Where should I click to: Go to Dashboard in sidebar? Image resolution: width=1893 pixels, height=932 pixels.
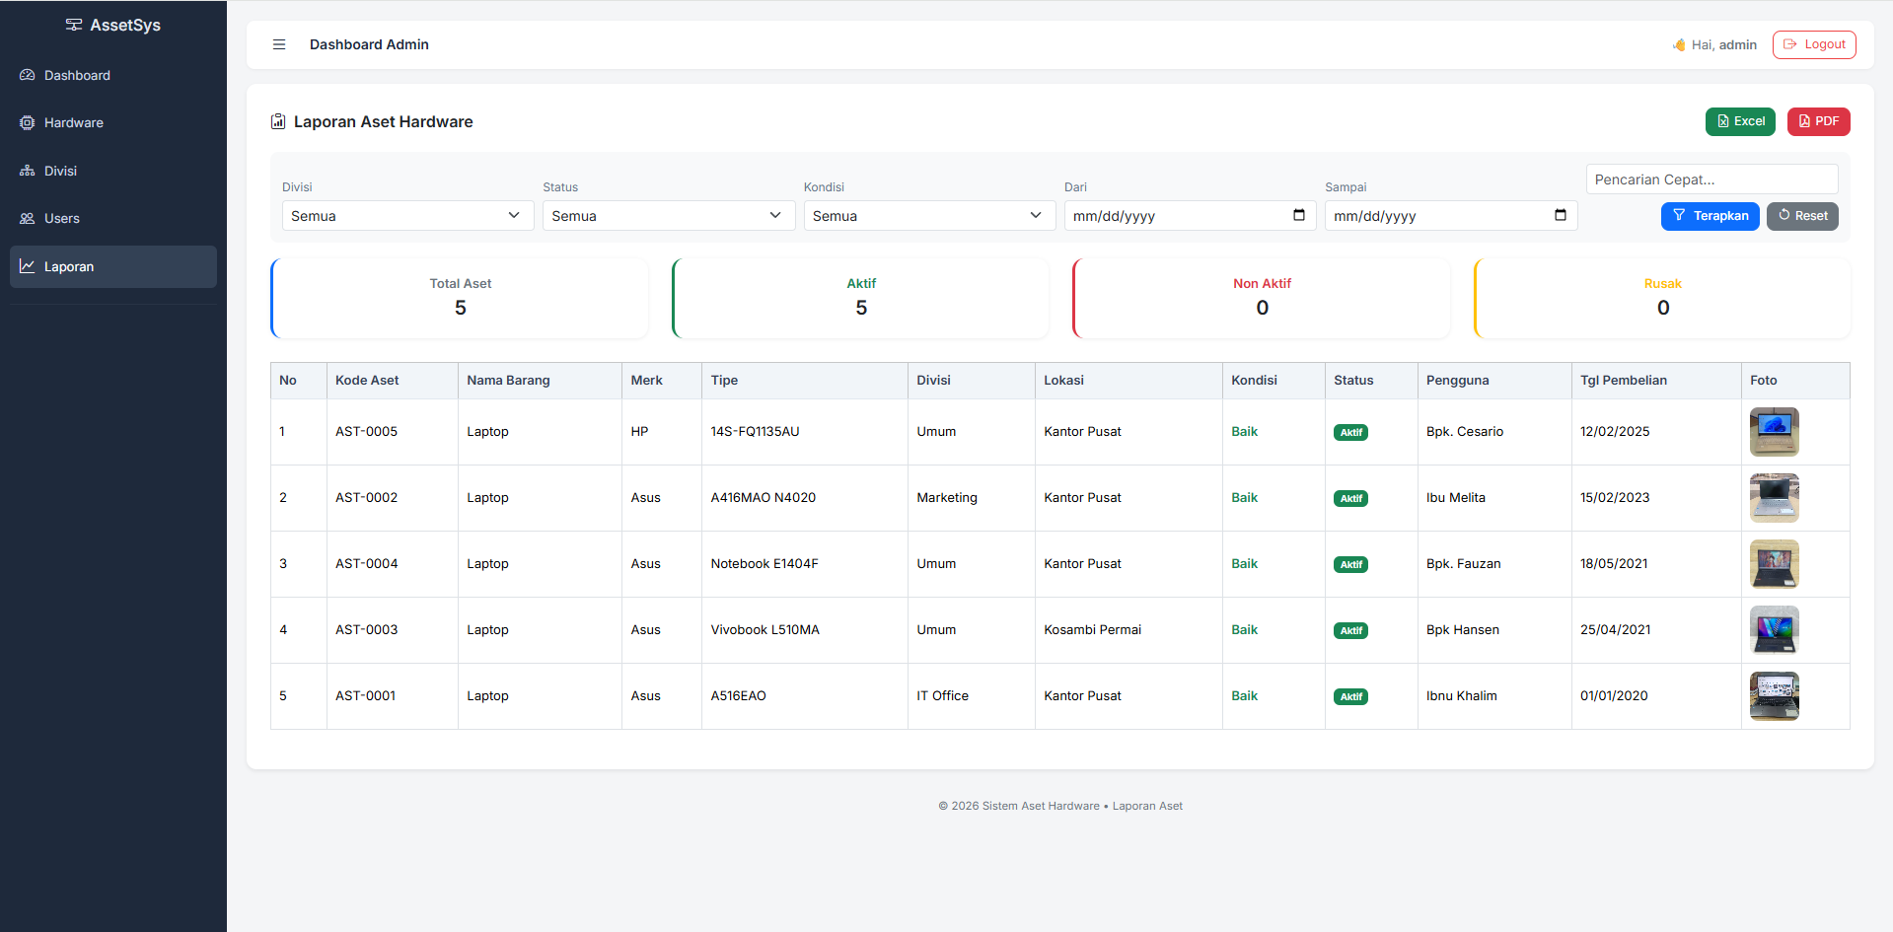77,75
